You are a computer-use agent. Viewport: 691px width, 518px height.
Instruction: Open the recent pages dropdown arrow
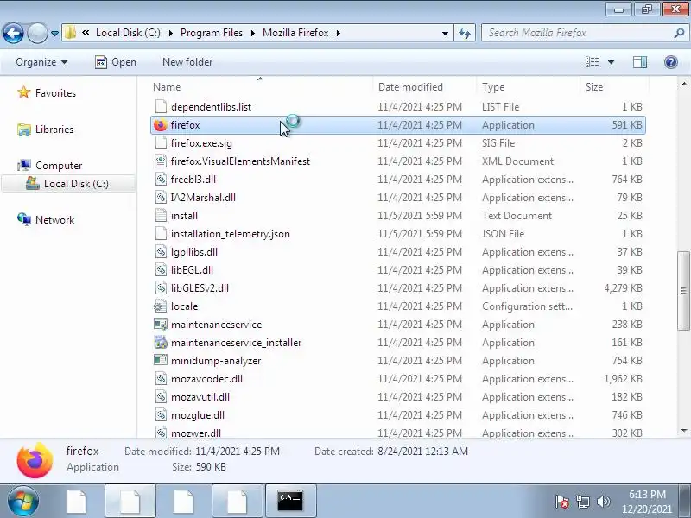[54, 33]
